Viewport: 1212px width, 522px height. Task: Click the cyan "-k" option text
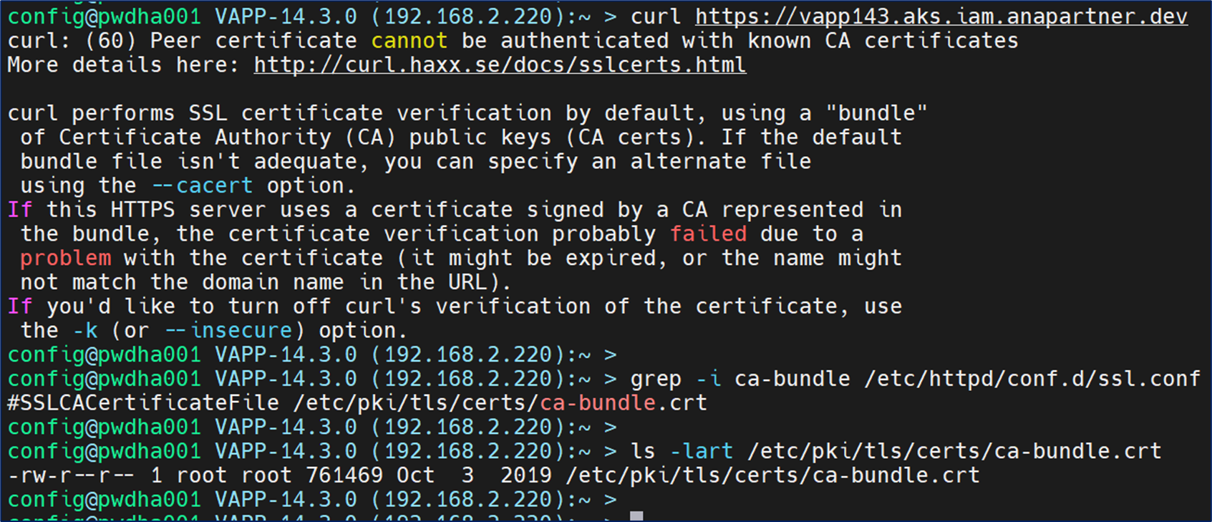click(85, 331)
